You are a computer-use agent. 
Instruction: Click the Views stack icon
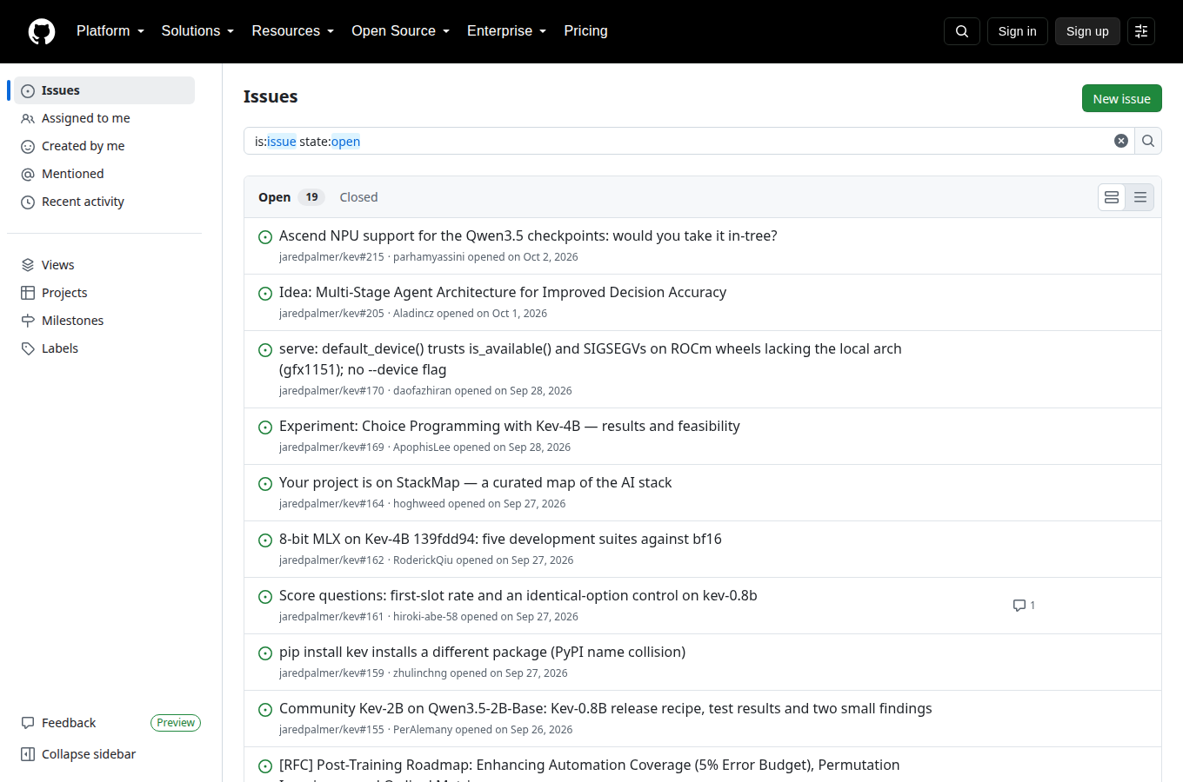28,265
